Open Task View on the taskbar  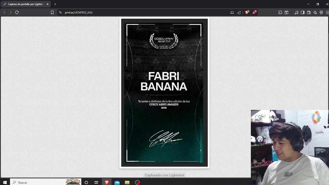[96, 182]
